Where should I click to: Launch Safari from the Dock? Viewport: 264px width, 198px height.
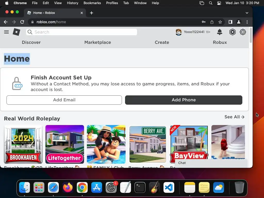(53, 187)
